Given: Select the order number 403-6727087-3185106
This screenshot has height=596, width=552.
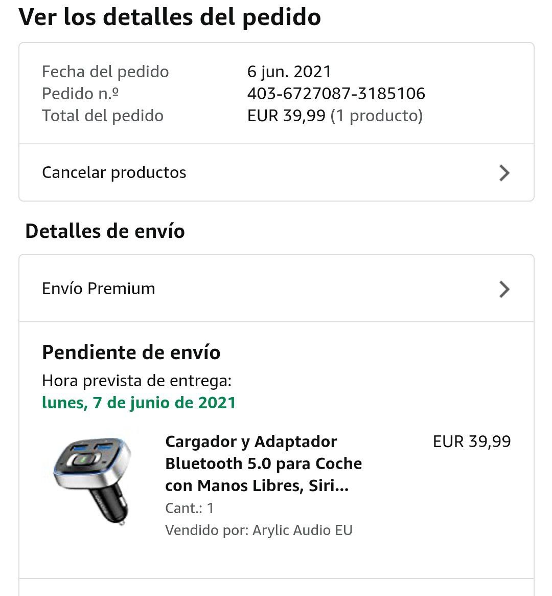Looking at the screenshot, I should point(336,94).
